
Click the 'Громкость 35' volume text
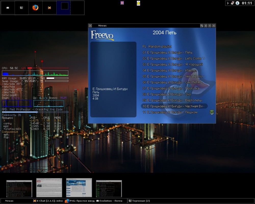point(11,115)
